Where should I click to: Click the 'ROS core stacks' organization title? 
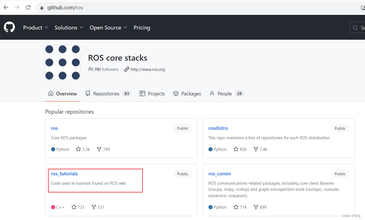[118, 58]
